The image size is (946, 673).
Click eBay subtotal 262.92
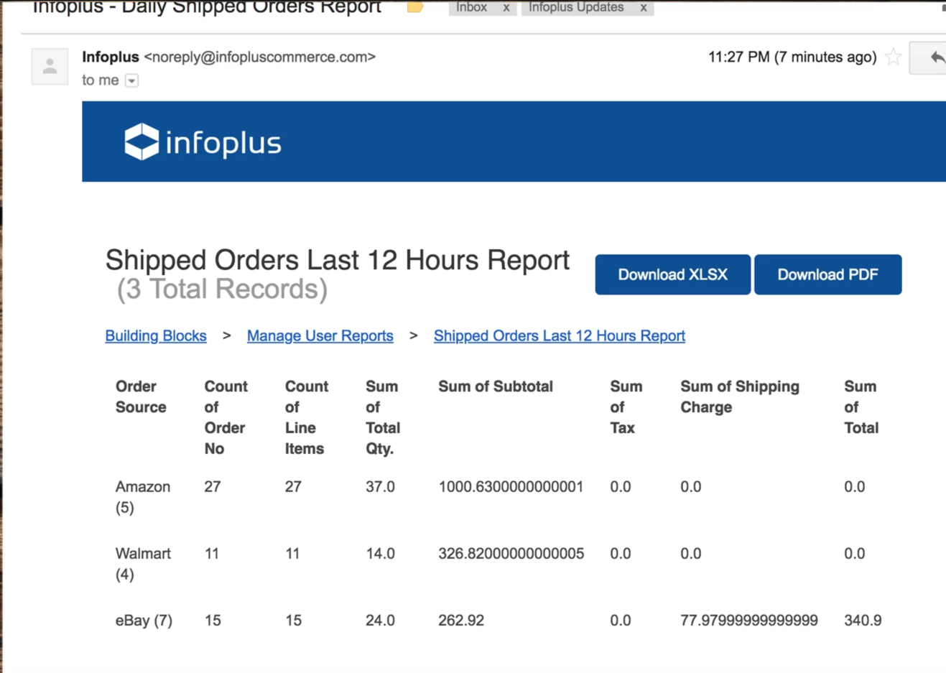pos(461,621)
